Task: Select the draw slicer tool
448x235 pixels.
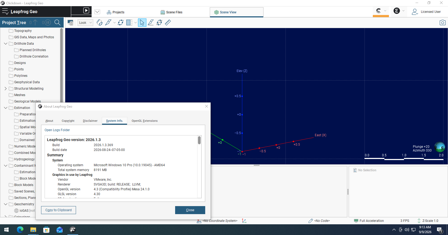Action: click(x=108, y=23)
